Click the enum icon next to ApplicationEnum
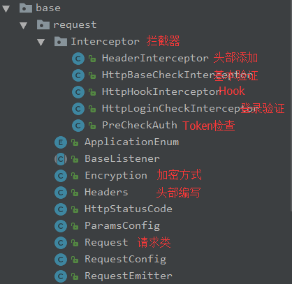This screenshot has height=284, width=292. pyautogui.click(x=61, y=142)
